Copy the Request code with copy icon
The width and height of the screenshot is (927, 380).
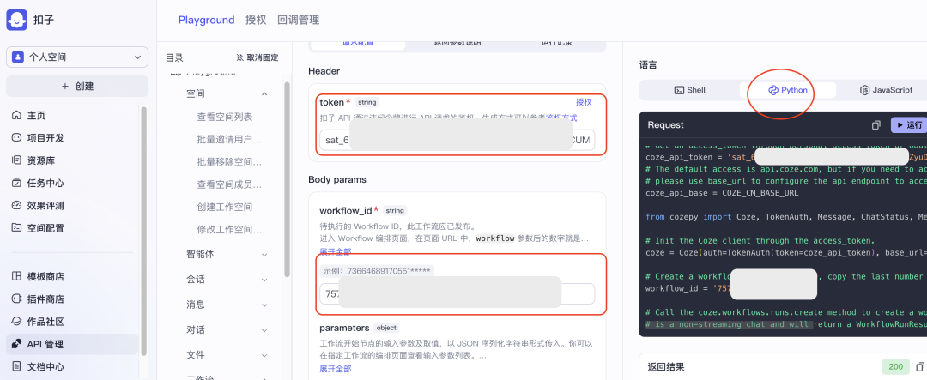(876, 124)
